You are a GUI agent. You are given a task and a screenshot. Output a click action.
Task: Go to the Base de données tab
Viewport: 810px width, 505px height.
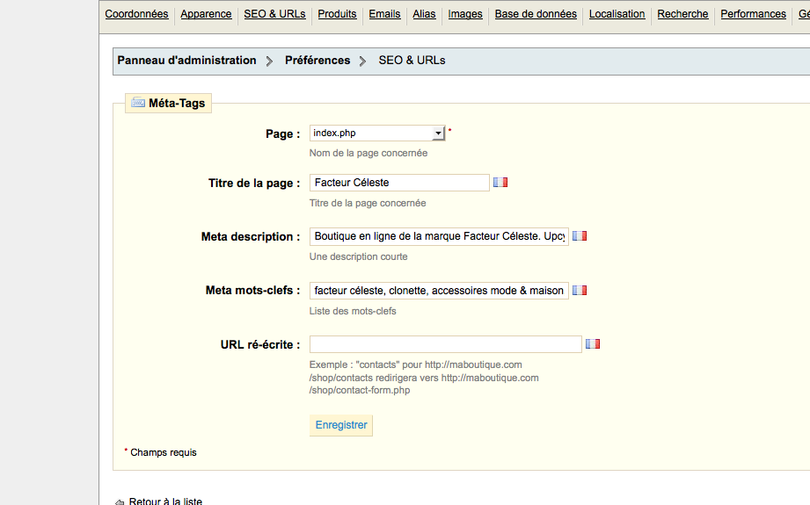(536, 14)
